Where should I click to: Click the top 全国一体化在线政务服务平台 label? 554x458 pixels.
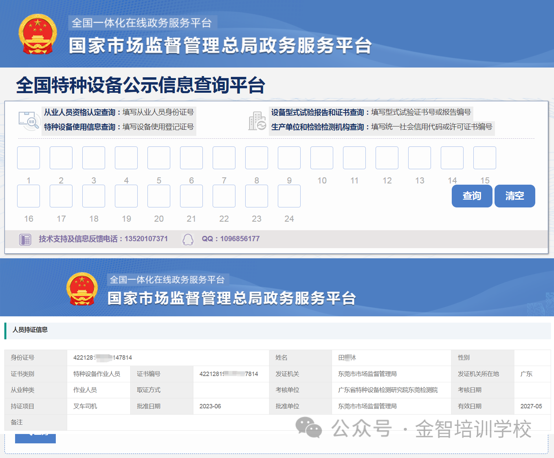coord(142,23)
